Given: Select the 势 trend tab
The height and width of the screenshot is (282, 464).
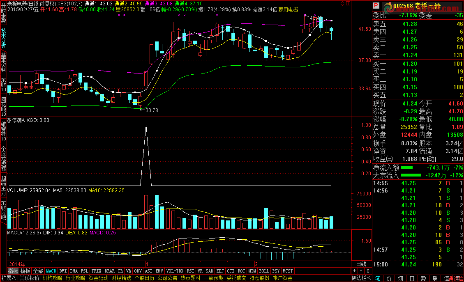Looking at the screenshot, I should click(x=423, y=278).
